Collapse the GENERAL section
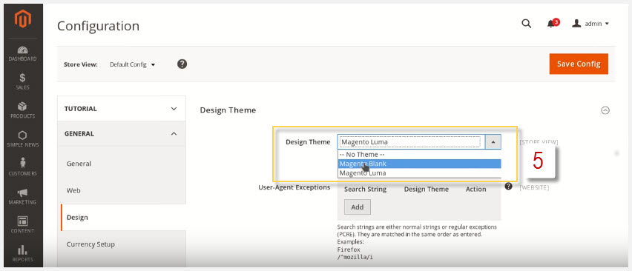Screen dimensions: 632x271 122,133
